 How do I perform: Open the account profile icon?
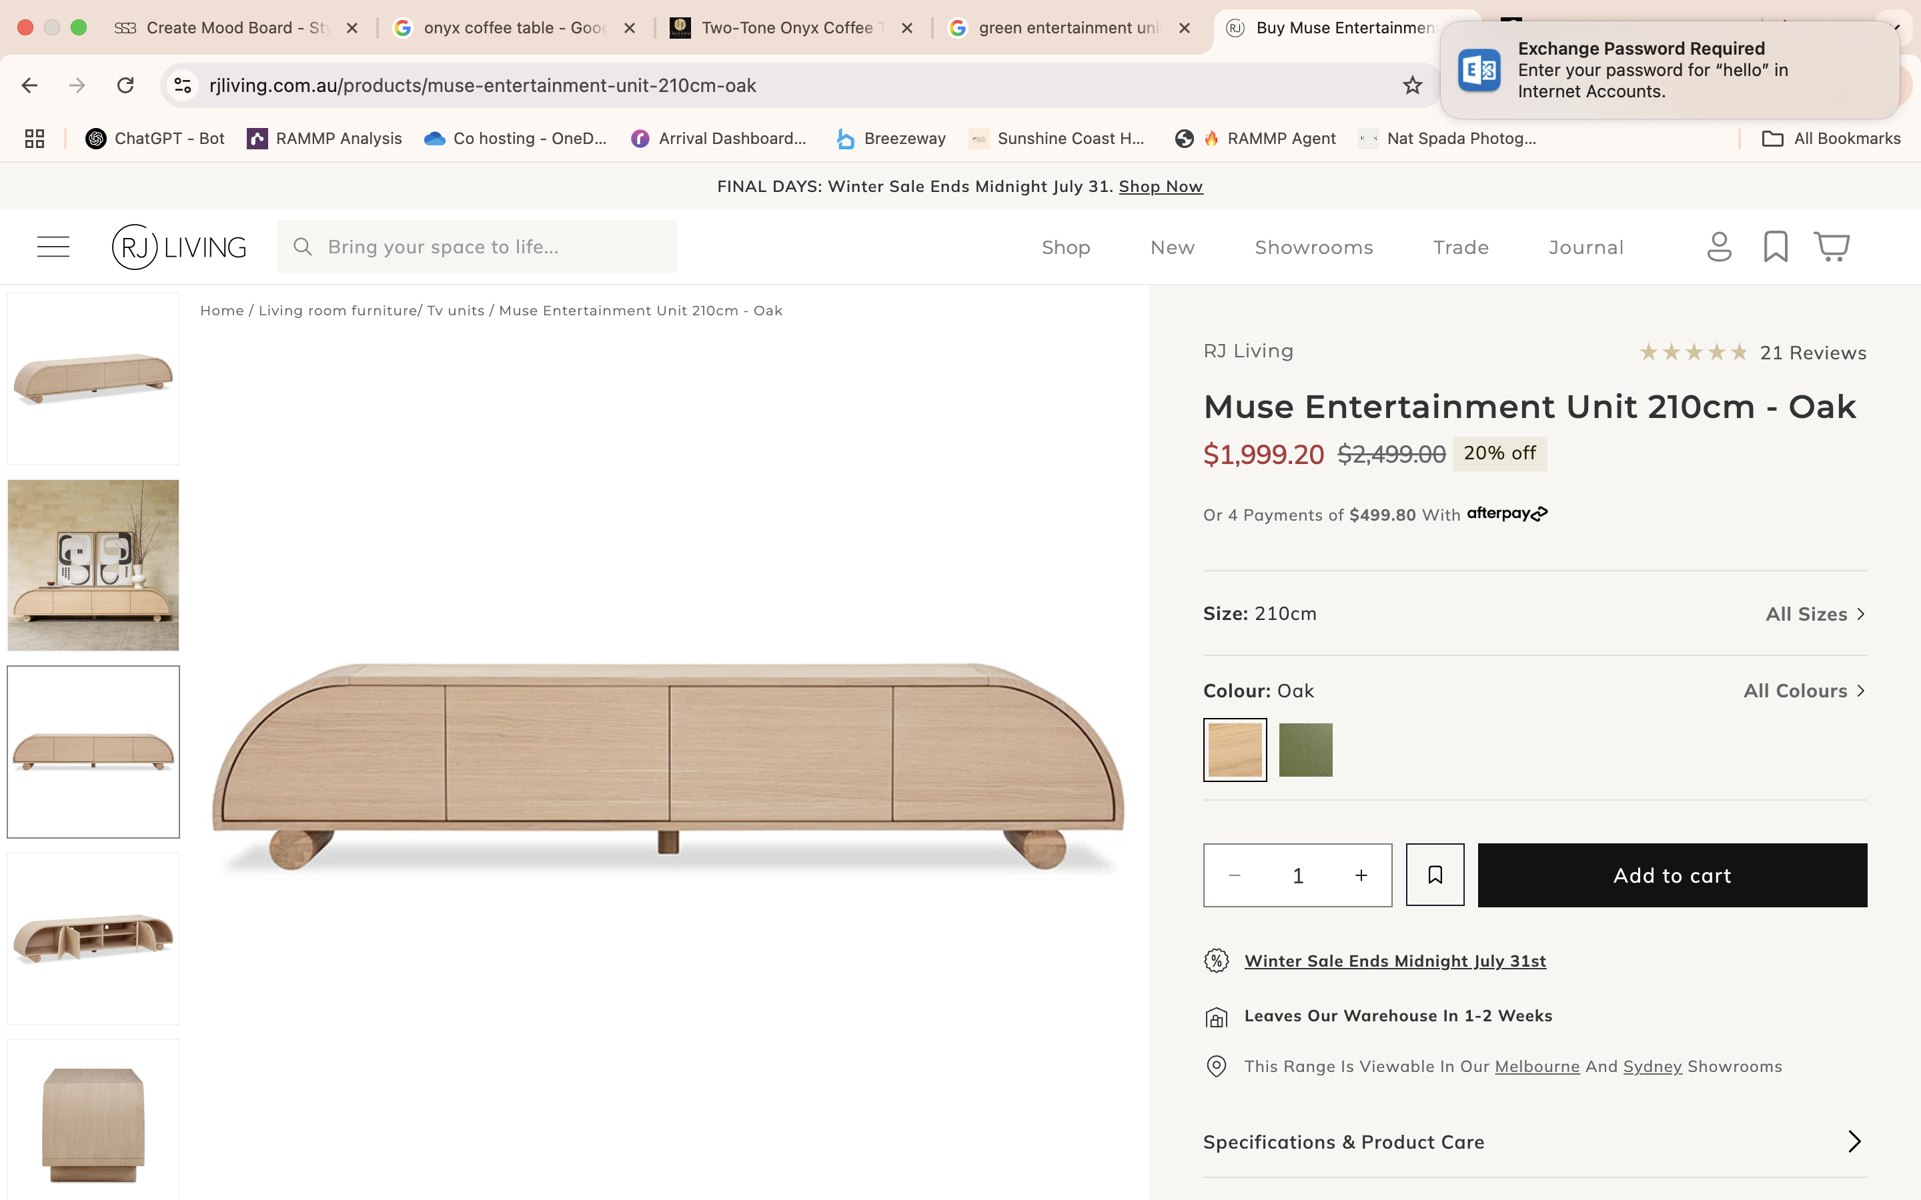[x=1719, y=247]
